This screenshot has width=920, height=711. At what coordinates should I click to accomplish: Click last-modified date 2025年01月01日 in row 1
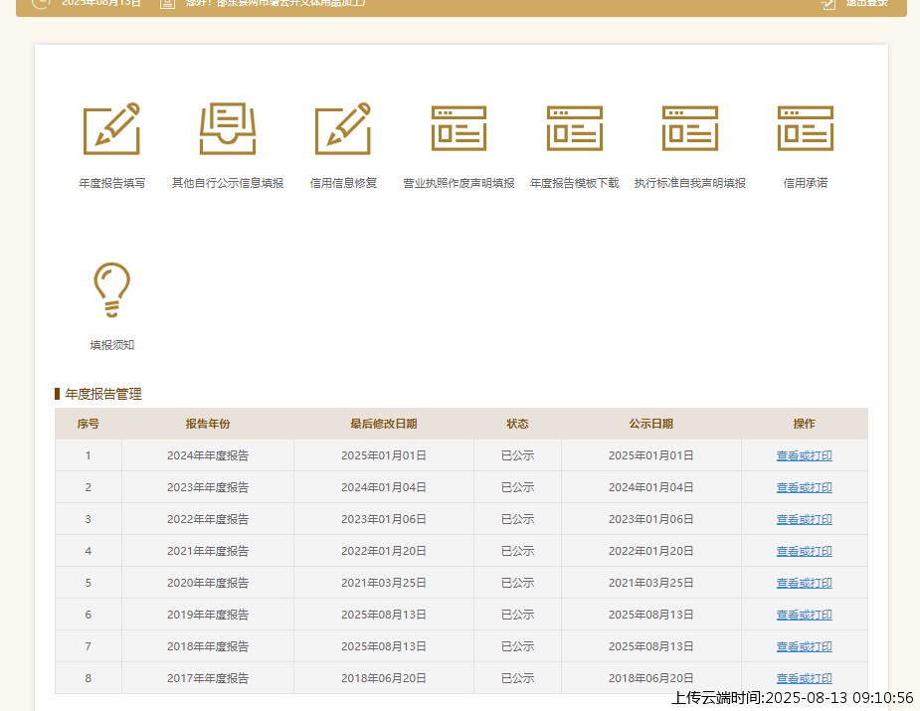coord(384,455)
